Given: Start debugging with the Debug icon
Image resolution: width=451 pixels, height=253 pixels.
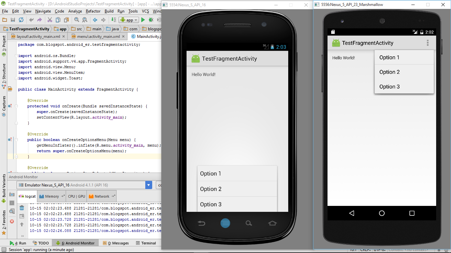Looking at the screenshot, I should (x=151, y=20).
